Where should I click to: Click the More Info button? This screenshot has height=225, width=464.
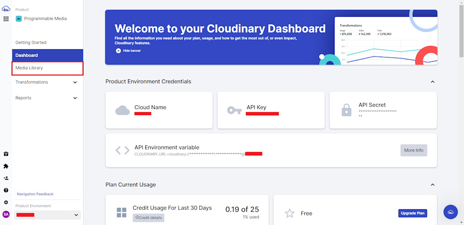(x=414, y=150)
